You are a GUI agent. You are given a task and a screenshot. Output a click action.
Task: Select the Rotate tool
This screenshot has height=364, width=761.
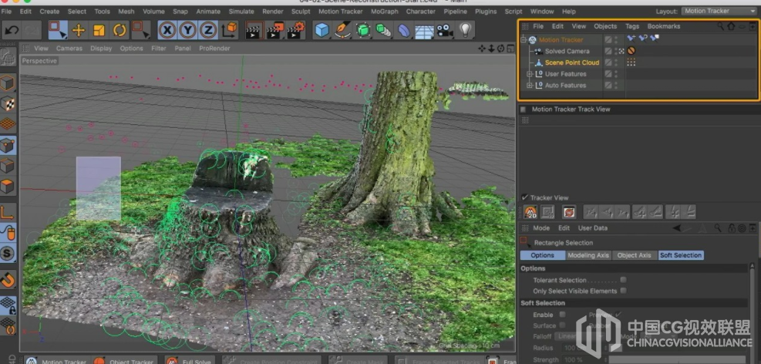(x=120, y=31)
